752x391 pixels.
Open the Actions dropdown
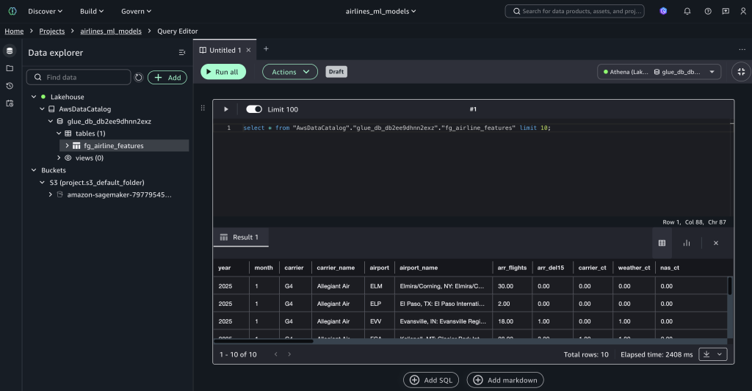point(289,72)
